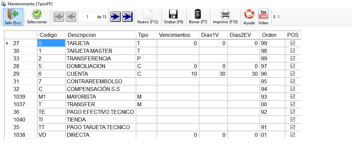Image resolution: width=352 pixels, height=167 pixels.
Task: Select the TARJETA description cell
Action: pos(101,43)
